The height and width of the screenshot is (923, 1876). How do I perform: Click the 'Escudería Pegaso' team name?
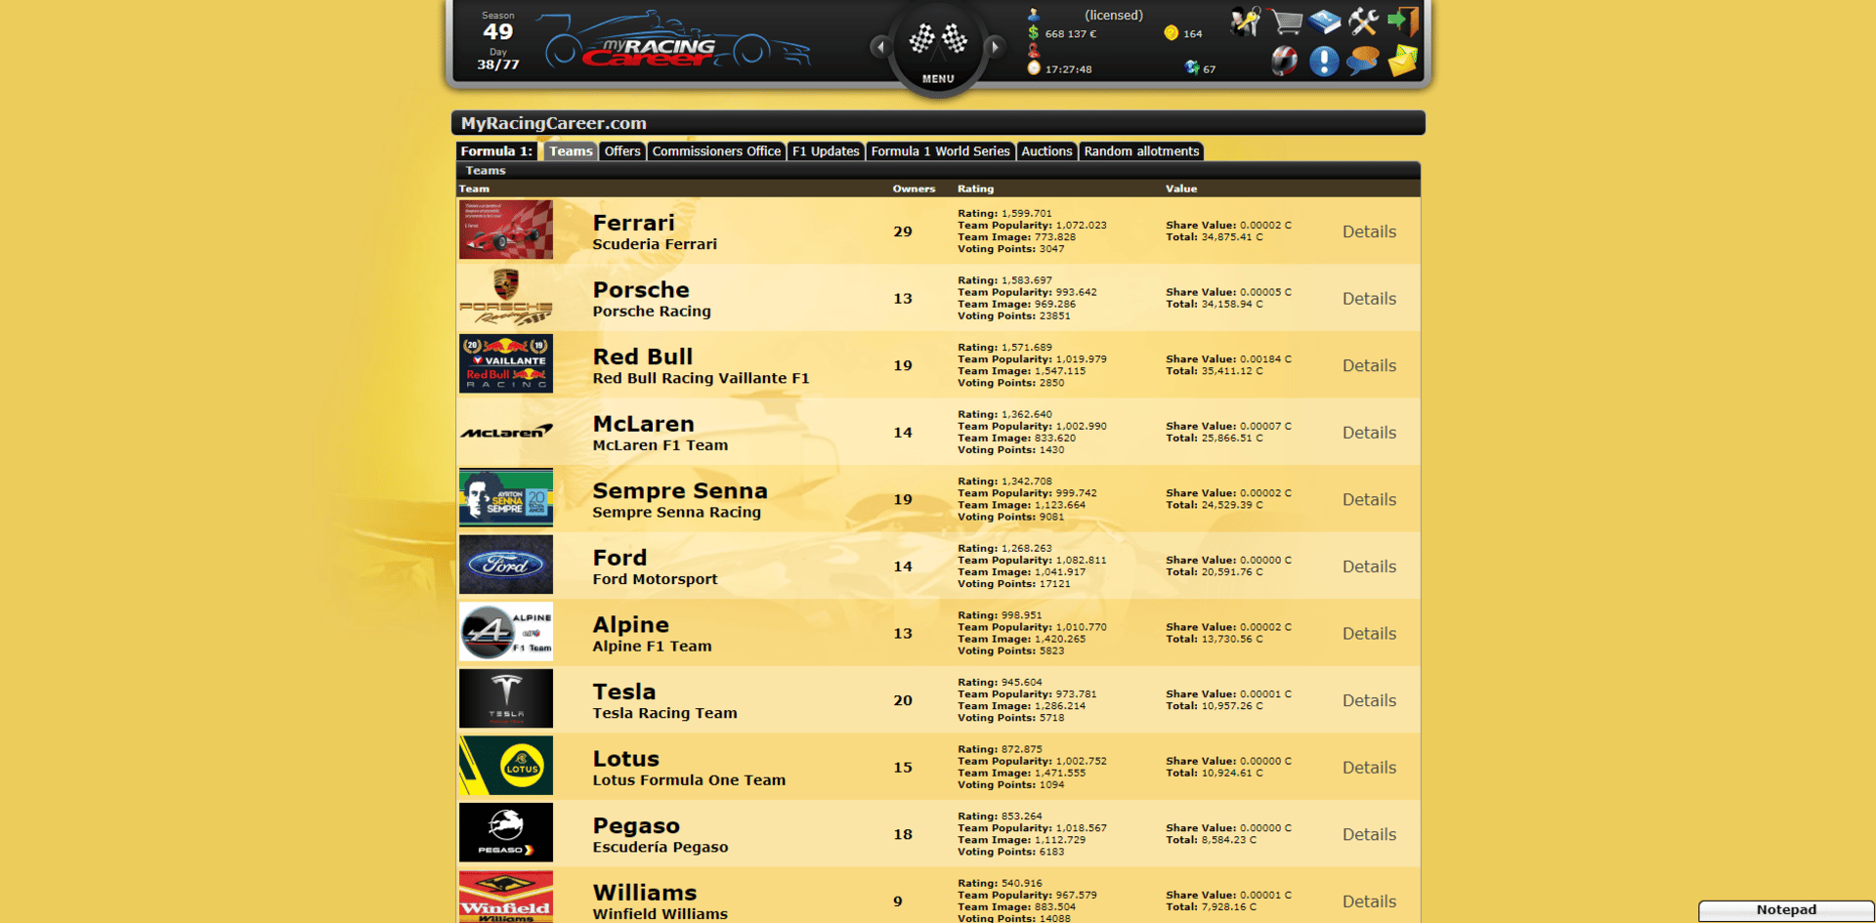pos(661,847)
